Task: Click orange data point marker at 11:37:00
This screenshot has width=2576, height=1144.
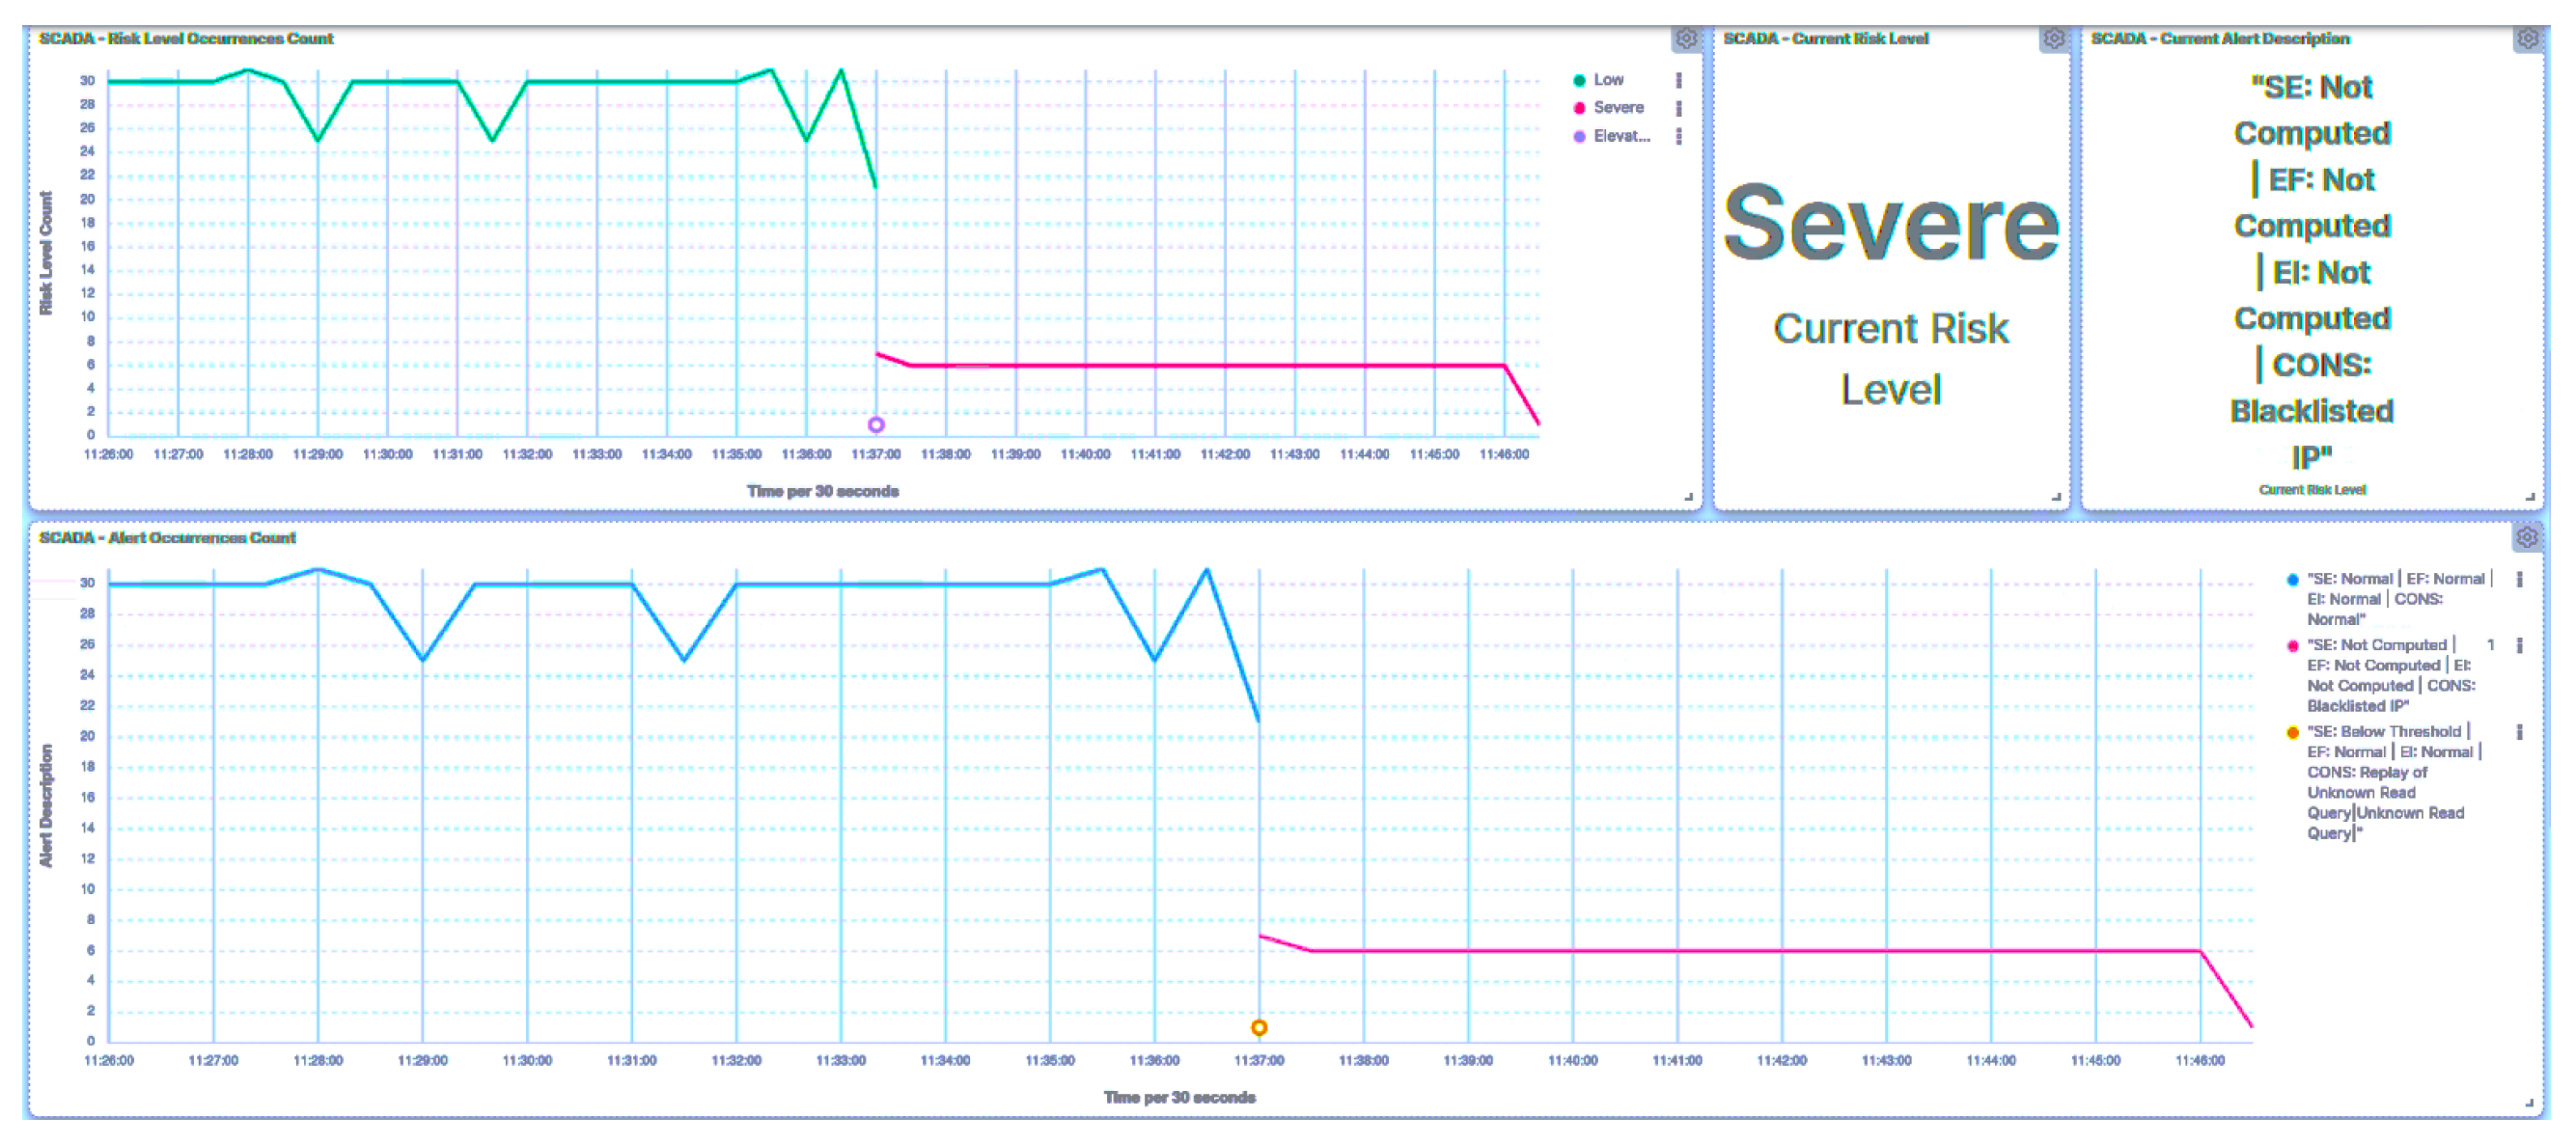Action: point(1259,1028)
